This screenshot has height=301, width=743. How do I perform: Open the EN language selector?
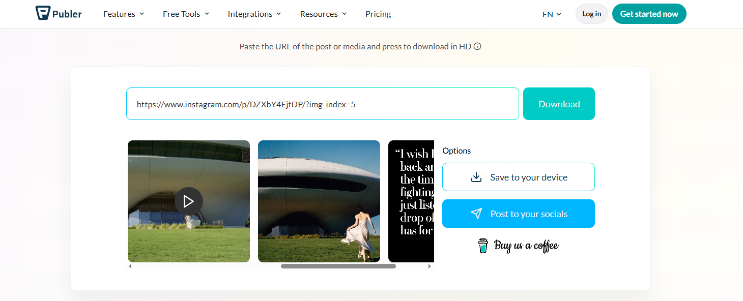click(x=552, y=14)
